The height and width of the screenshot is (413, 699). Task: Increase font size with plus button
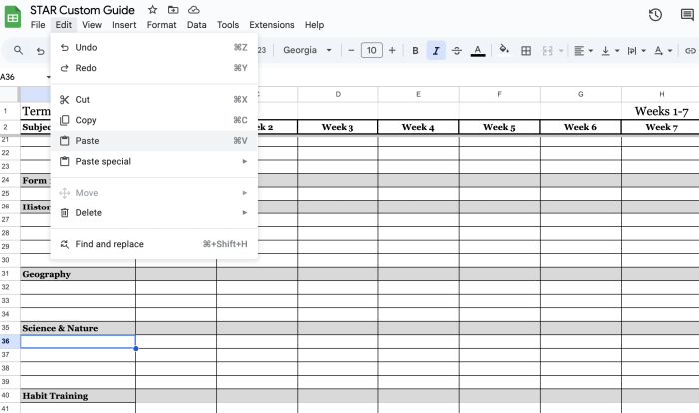pyautogui.click(x=392, y=50)
